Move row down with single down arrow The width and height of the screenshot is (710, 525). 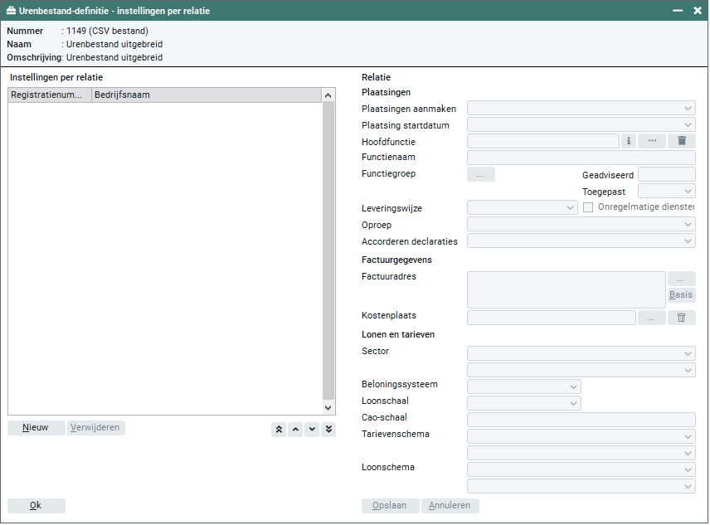(x=312, y=429)
